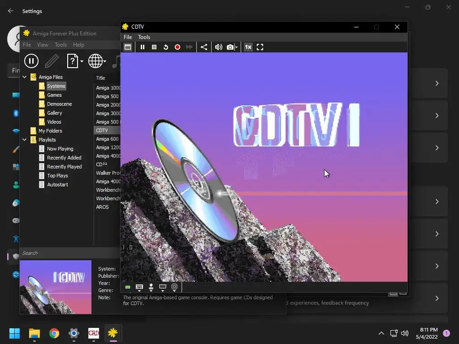Select the Amiga 600 entry in list

click(107, 139)
